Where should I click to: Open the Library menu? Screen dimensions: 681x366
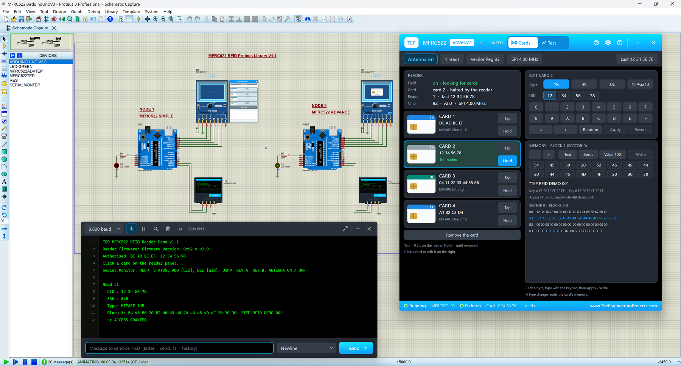coord(111,12)
